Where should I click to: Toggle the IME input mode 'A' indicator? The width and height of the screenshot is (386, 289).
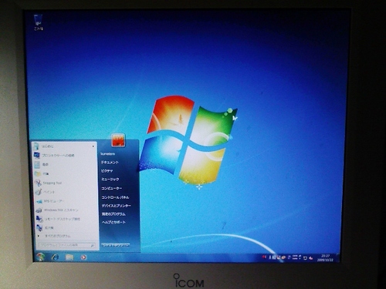pos(270,257)
